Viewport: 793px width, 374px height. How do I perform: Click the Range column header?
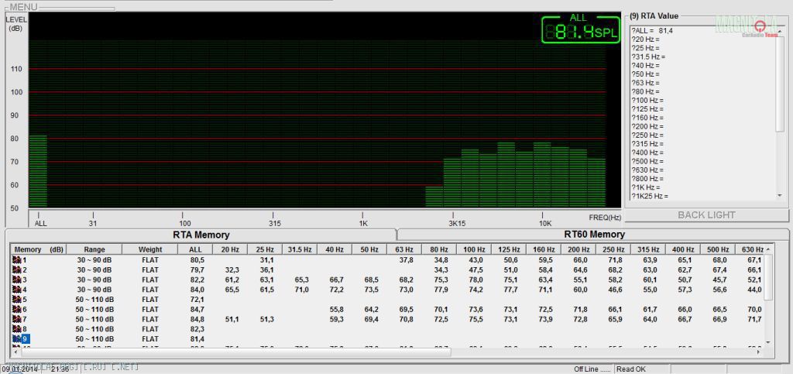[94, 249]
